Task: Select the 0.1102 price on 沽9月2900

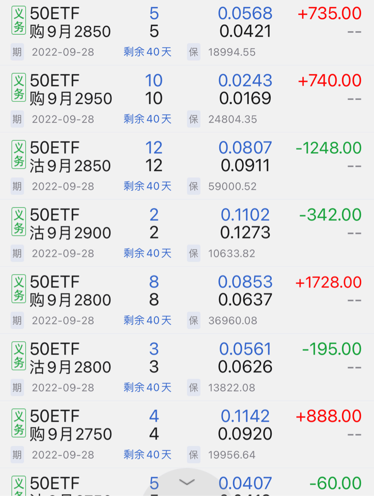Action: point(245,215)
